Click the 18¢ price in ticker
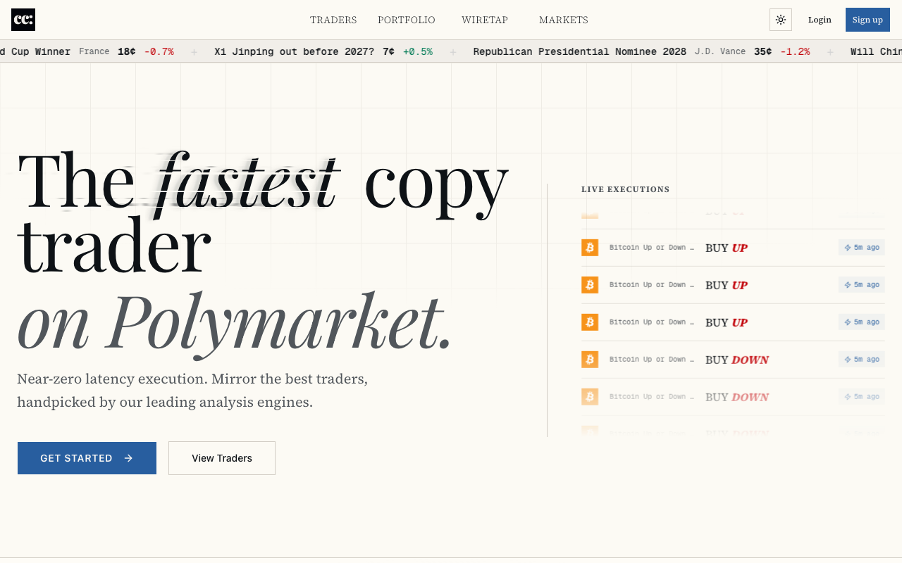This screenshot has height=563, width=902. pos(127,51)
